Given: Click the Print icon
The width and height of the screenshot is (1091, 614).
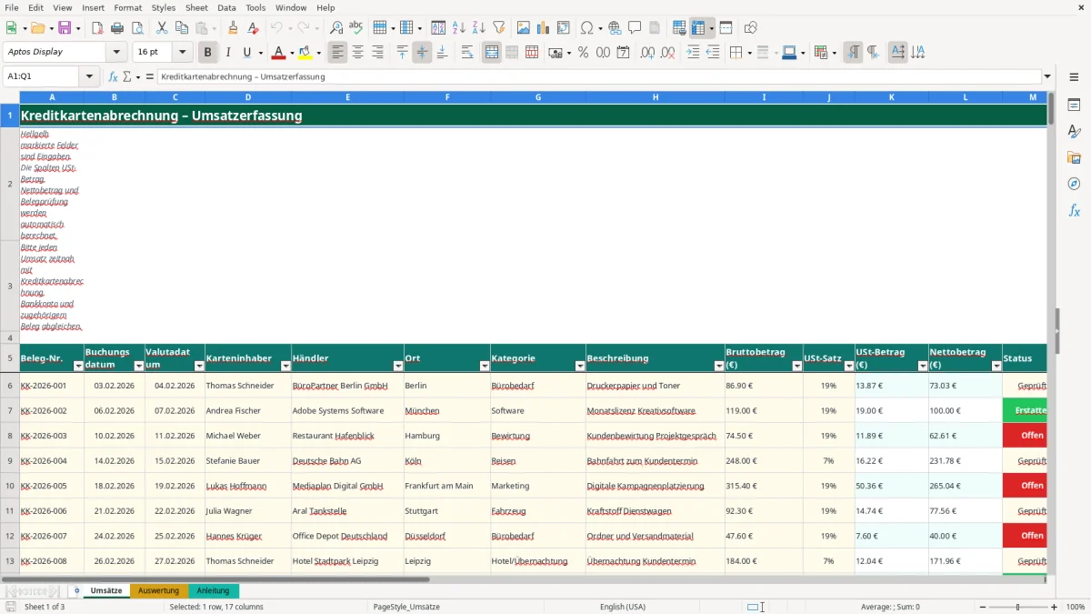Looking at the screenshot, I should [x=117, y=28].
